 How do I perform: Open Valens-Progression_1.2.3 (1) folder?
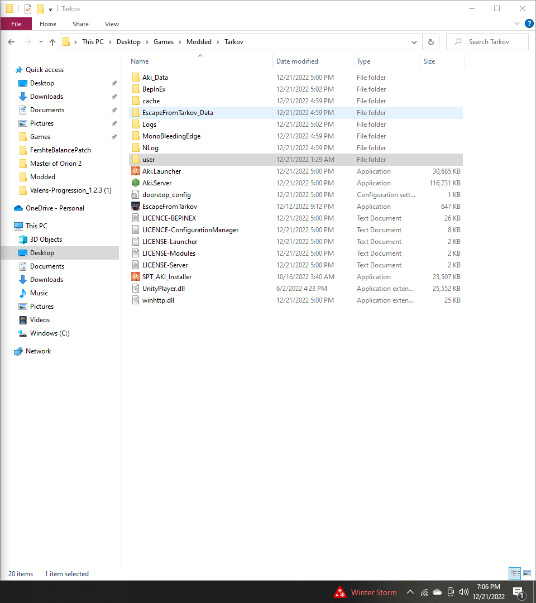point(71,190)
